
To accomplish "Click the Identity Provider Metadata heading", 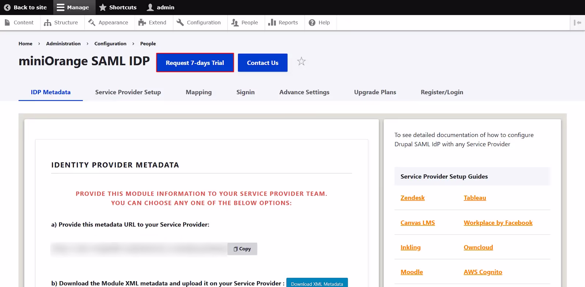I will click(x=115, y=165).
